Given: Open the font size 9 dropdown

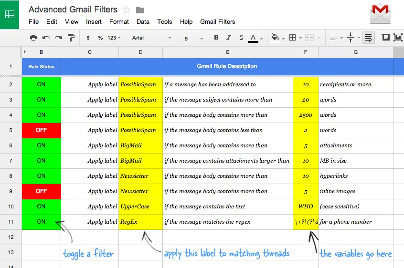Looking at the screenshot, I should pos(194,38).
